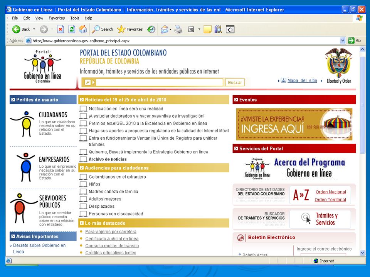Open the Research toolbar icon with books
Image resolution: width=370 pixels, height=277 pixels.
pos(219,30)
